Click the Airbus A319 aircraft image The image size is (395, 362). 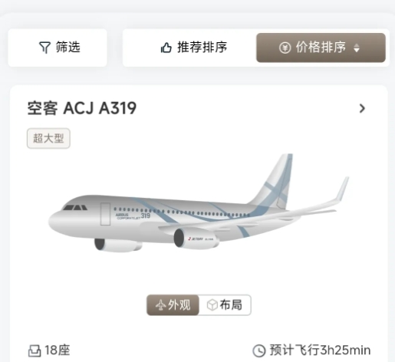click(199, 202)
